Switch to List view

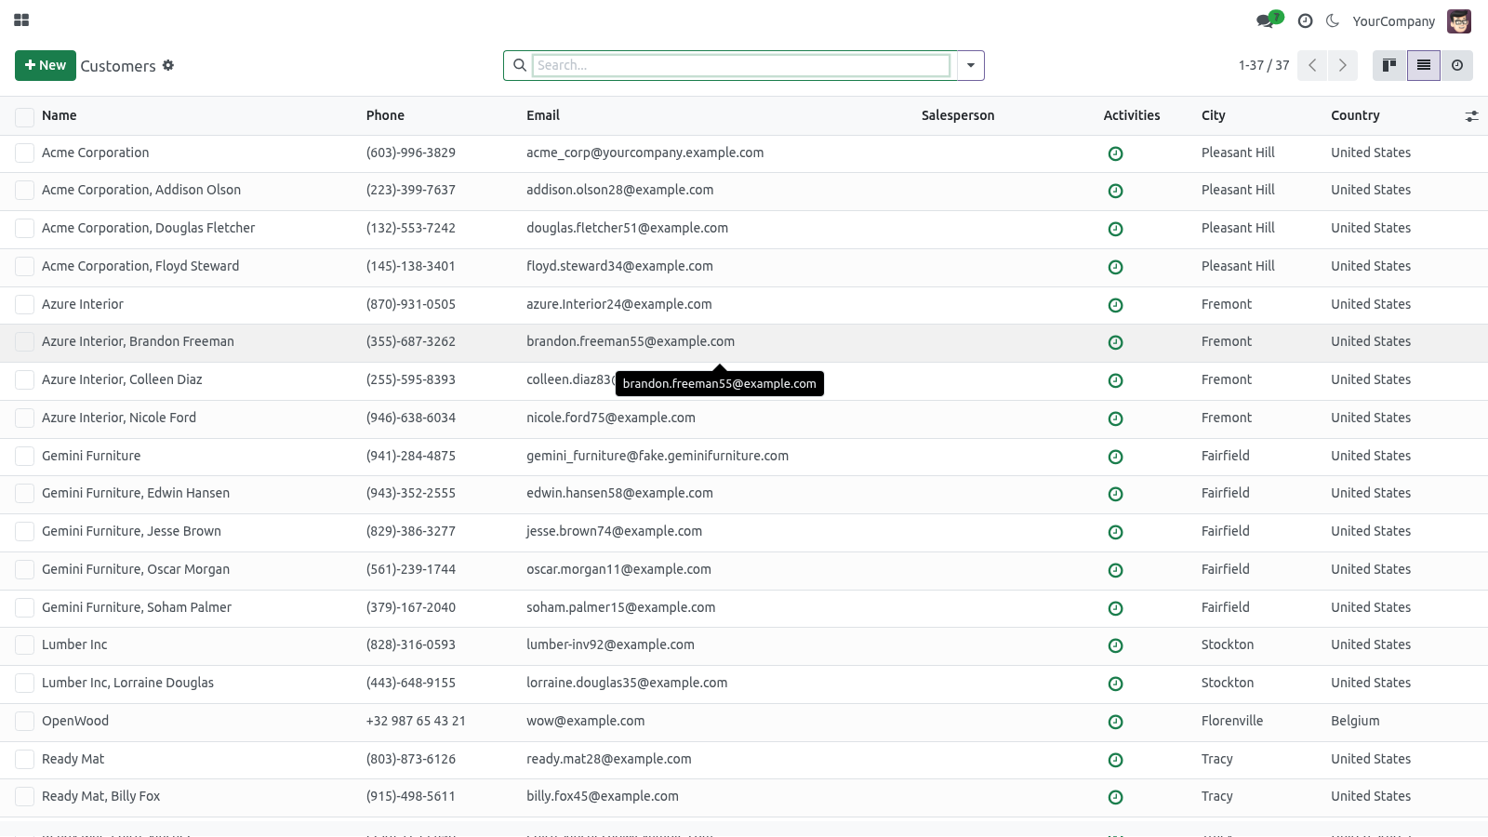tap(1424, 65)
